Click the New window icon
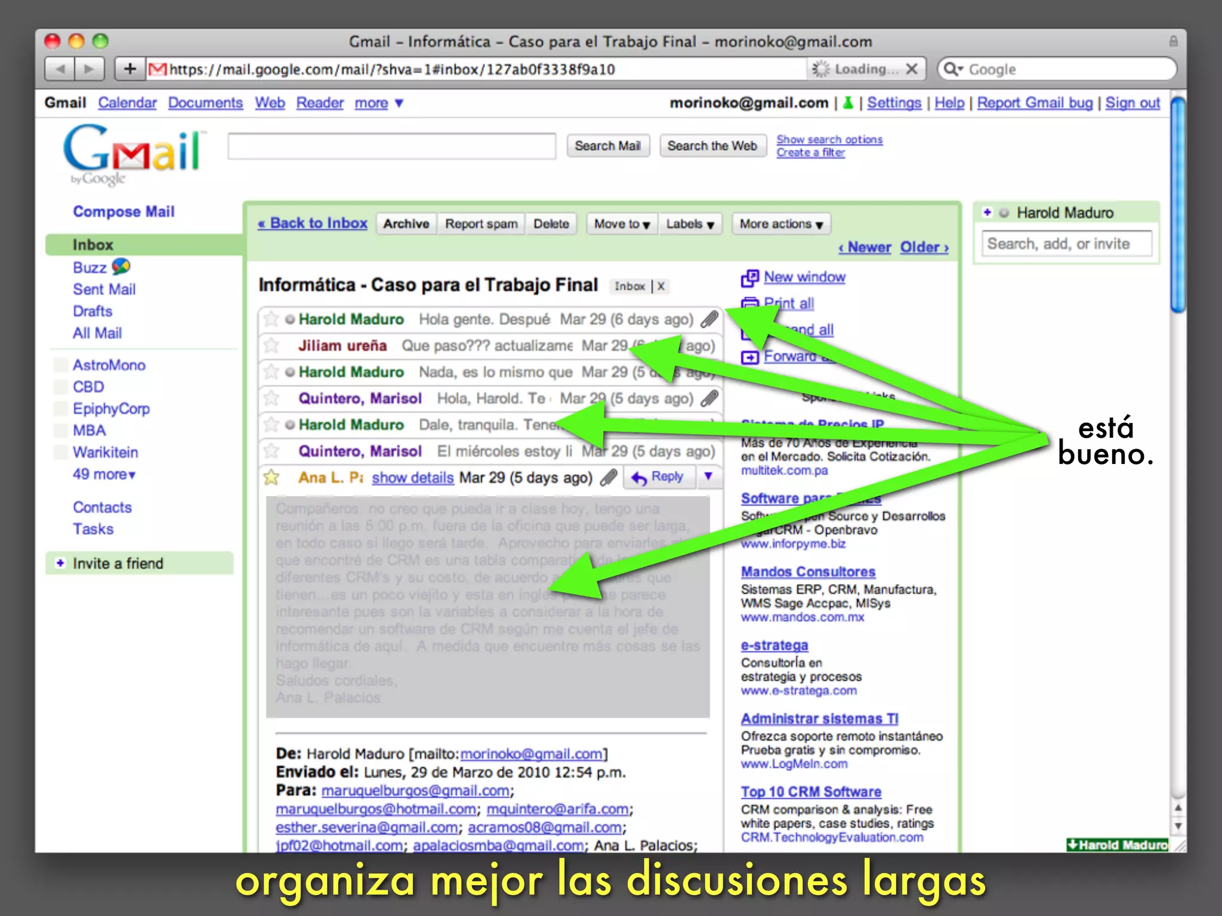The width and height of the screenshot is (1222, 916). pyautogui.click(x=749, y=278)
